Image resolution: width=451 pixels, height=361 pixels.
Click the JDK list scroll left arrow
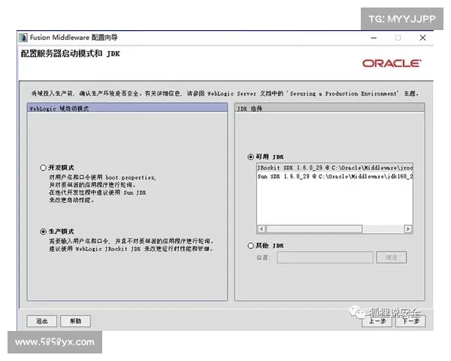[261, 229]
